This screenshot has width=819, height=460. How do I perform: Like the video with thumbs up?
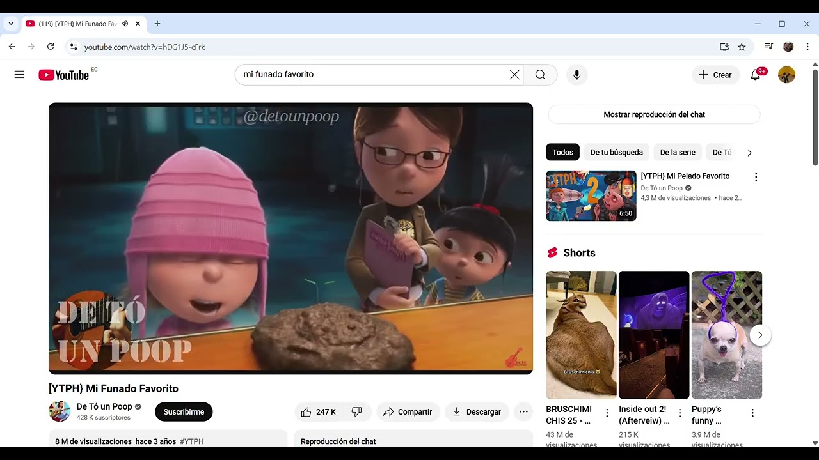pyautogui.click(x=319, y=412)
